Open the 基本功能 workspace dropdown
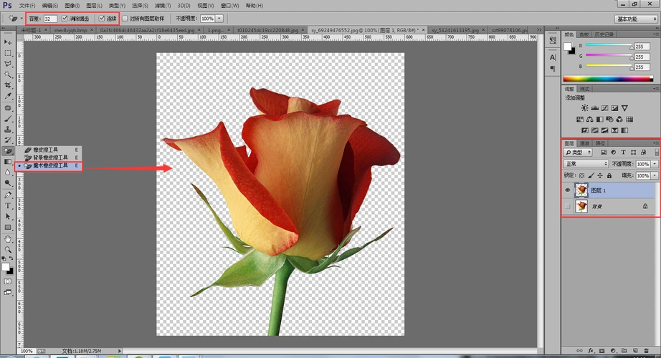 pos(635,18)
